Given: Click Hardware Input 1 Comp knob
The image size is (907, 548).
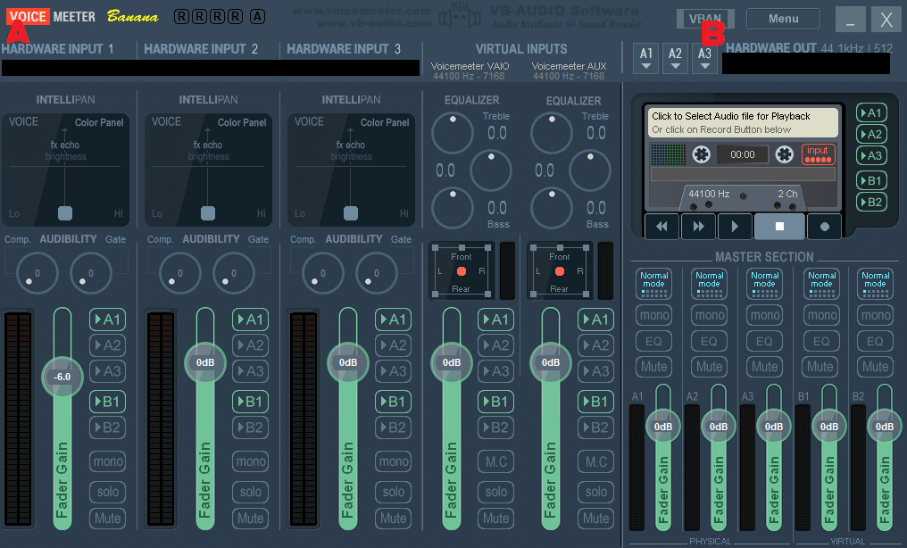Looking at the screenshot, I should tap(37, 273).
